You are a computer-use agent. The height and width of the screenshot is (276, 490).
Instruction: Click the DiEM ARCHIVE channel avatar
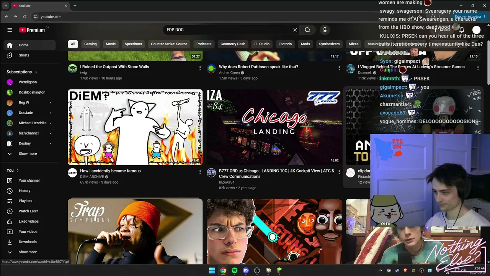point(72,173)
